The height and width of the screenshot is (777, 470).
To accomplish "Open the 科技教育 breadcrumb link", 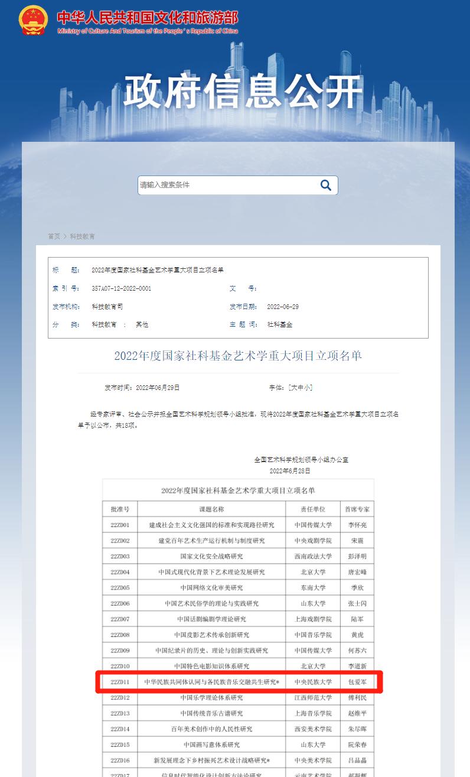I will coord(82,236).
